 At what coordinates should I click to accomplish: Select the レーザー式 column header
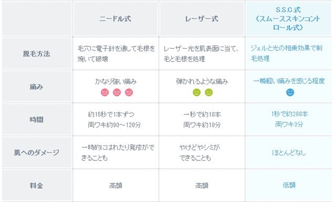pos(201,19)
